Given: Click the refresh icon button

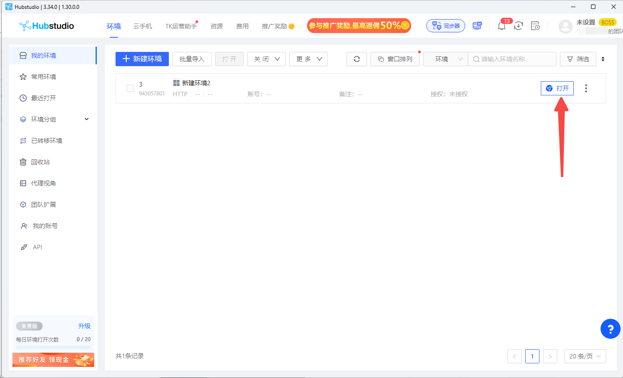Looking at the screenshot, I should click(357, 59).
